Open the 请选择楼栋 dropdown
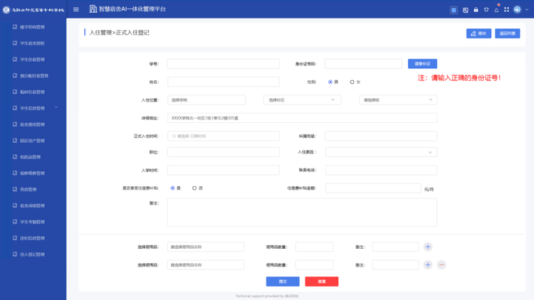The height and width of the screenshot is (300, 534). coord(398,100)
